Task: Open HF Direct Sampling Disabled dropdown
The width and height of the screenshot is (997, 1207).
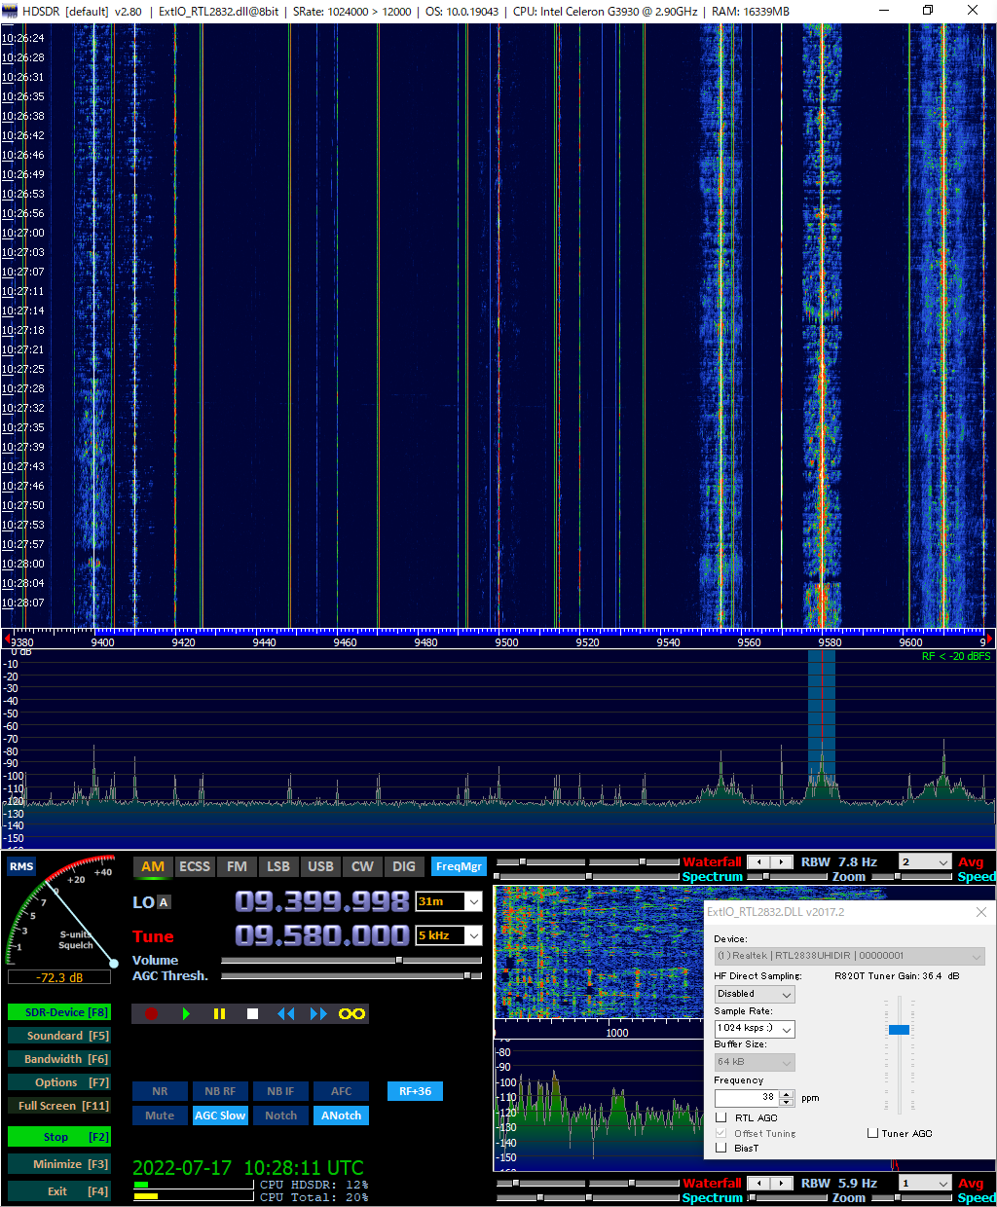Action: pos(755,994)
